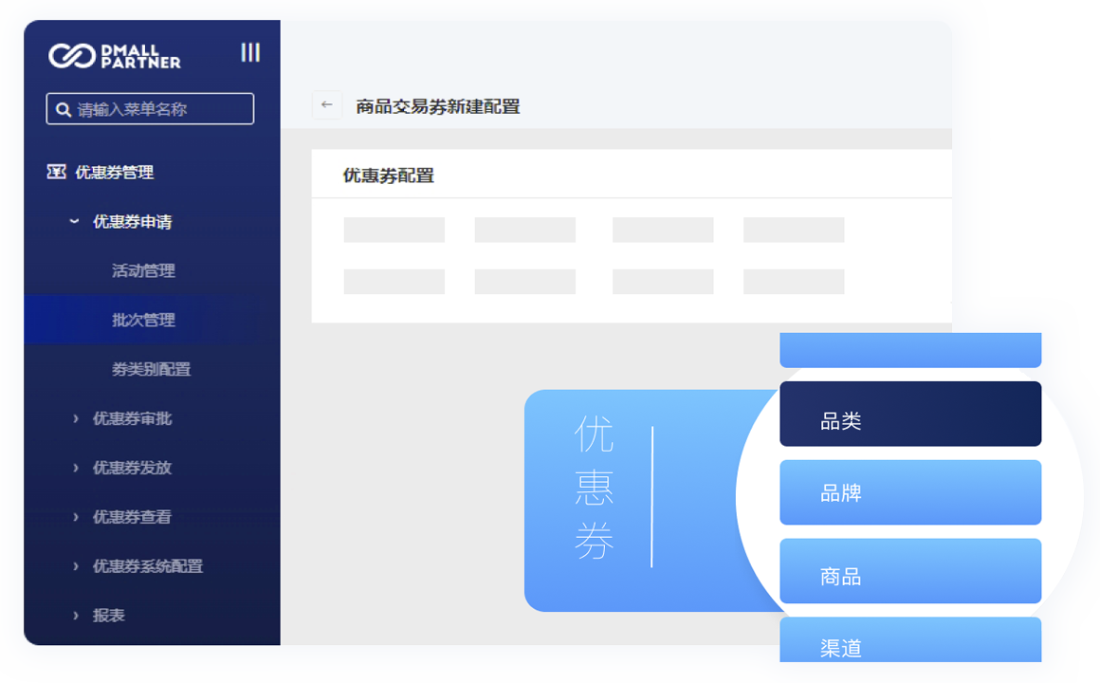Viewport: 1100px width, 683px height.
Task: Select the 品类 option button
Action: tap(909, 415)
